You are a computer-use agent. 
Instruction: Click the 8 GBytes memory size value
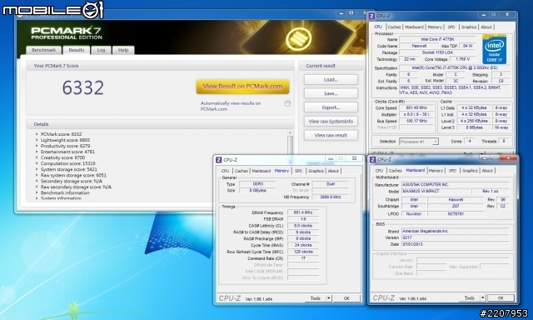258,191
